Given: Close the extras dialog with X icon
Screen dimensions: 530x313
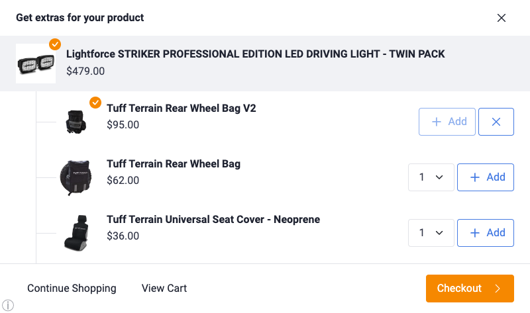Looking at the screenshot, I should pyautogui.click(x=502, y=18).
